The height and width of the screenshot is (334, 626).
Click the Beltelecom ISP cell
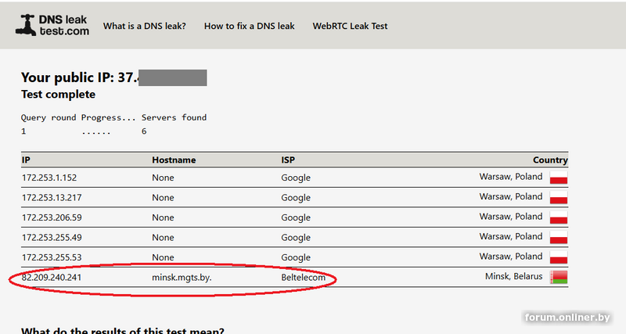pos(303,278)
